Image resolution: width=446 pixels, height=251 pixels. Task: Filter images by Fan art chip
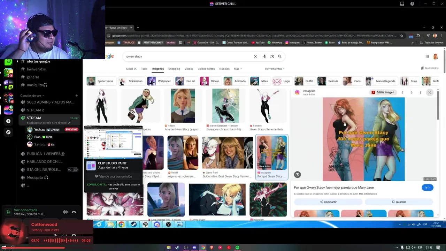point(186,81)
